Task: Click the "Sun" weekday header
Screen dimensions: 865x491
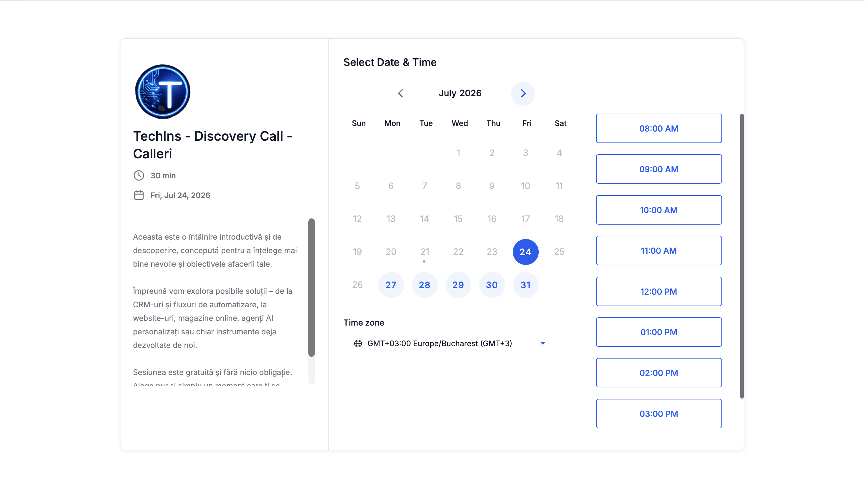Action: pos(359,123)
